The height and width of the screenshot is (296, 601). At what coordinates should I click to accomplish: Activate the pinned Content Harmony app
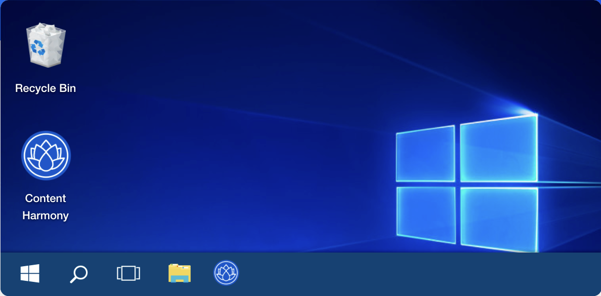point(226,273)
